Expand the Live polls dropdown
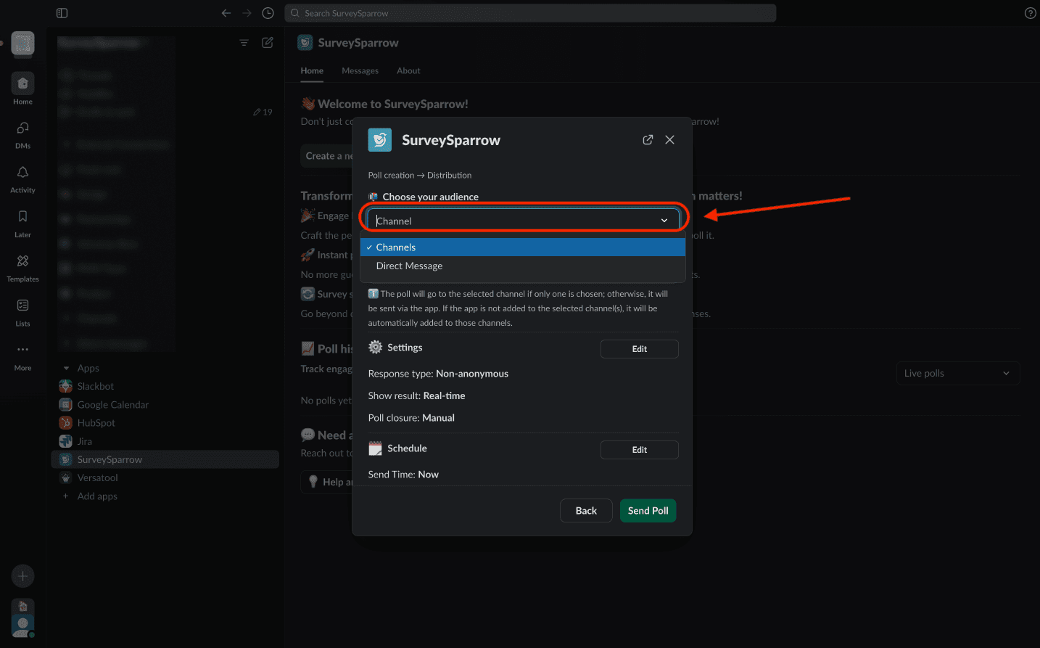The height and width of the screenshot is (648, 1040). [957, 374]
